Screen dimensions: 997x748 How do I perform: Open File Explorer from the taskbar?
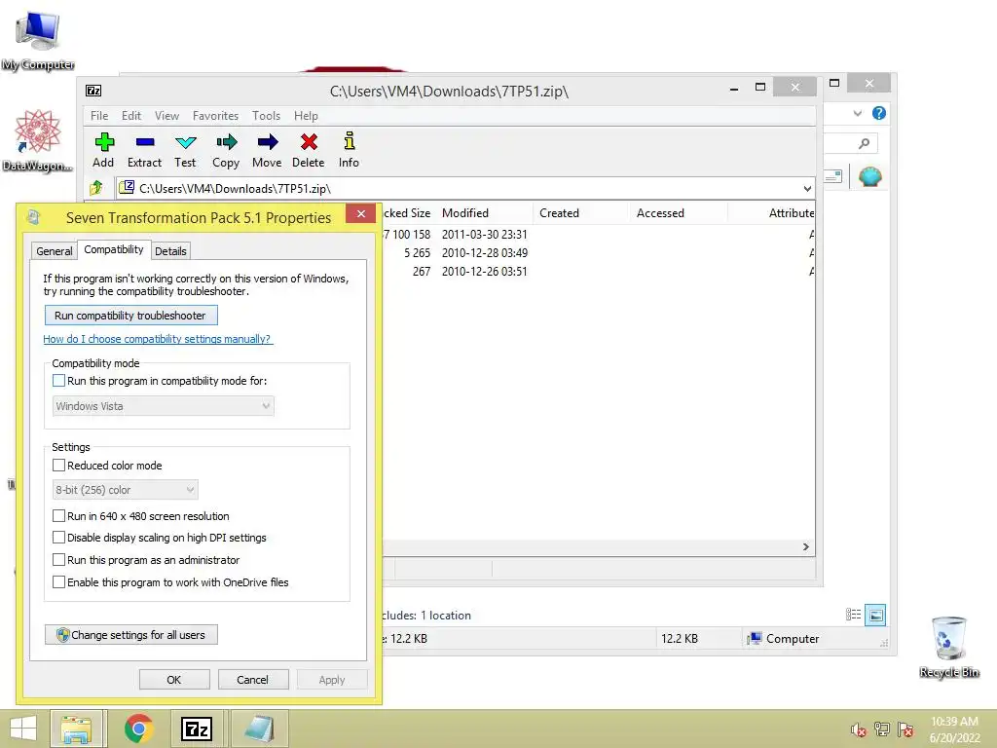pos(76,729)
